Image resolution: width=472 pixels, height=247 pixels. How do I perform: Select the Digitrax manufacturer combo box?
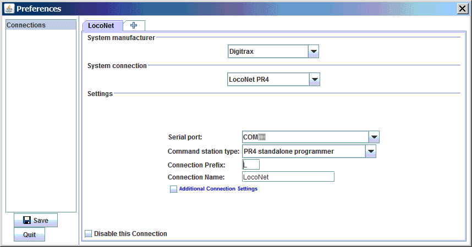point(273,52)
